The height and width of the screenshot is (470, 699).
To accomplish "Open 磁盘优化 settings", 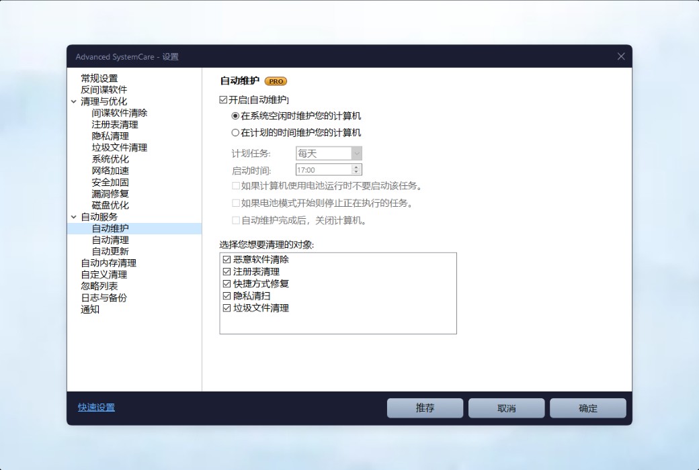I will (110, 205).
